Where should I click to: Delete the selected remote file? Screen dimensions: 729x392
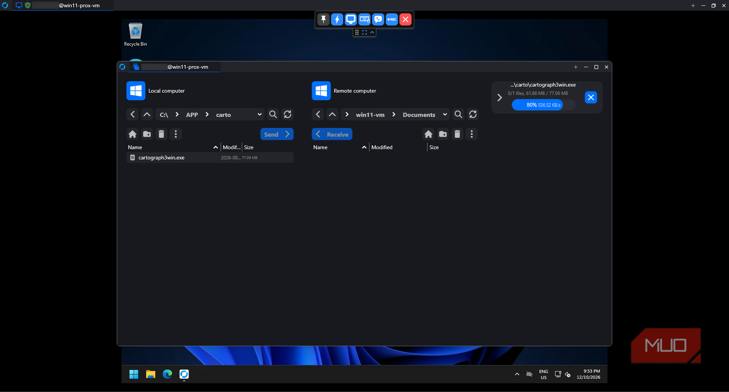457,134
